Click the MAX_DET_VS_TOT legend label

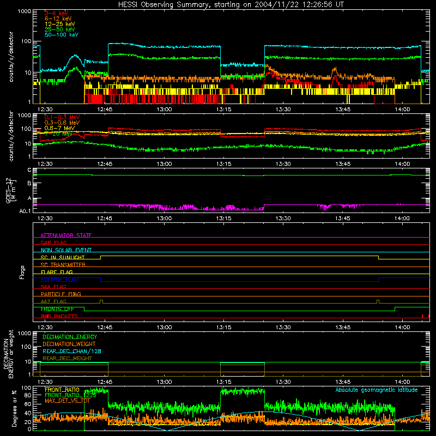click(x=67, y=401)
